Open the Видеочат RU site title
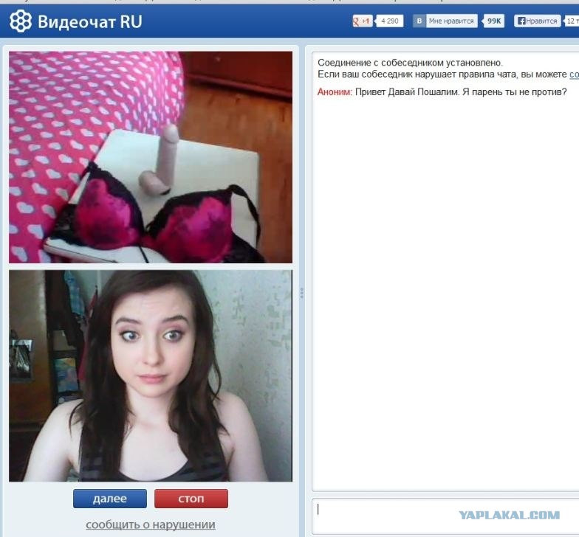The image size is (579, 537). pos(90,22)
